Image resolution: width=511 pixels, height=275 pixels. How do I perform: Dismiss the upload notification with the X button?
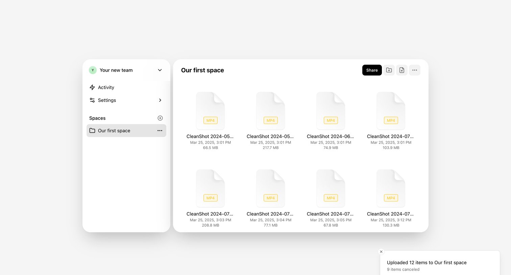(x=381, y=252)
